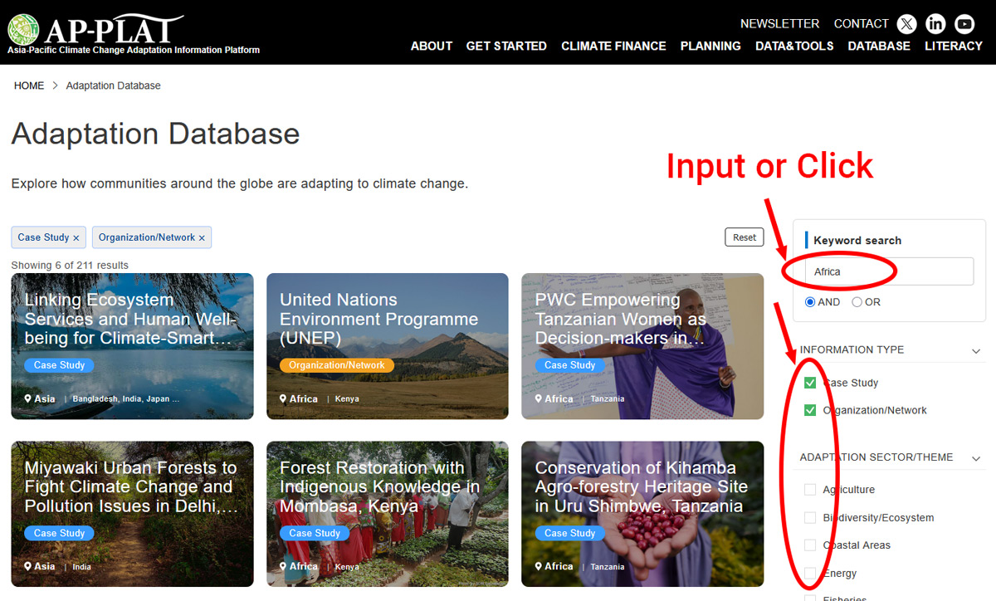
Task: Click the Adaptation Database breadcrumb text
Action: (114, 86)
